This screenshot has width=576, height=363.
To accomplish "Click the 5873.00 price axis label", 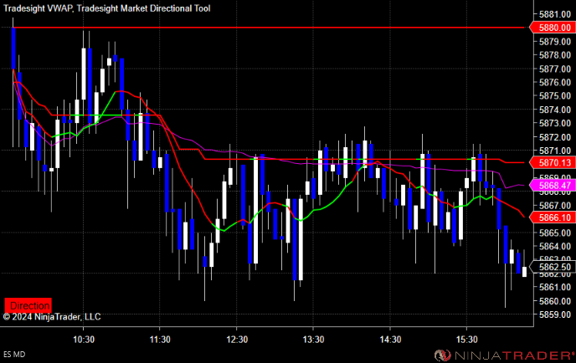I will 555,123.
